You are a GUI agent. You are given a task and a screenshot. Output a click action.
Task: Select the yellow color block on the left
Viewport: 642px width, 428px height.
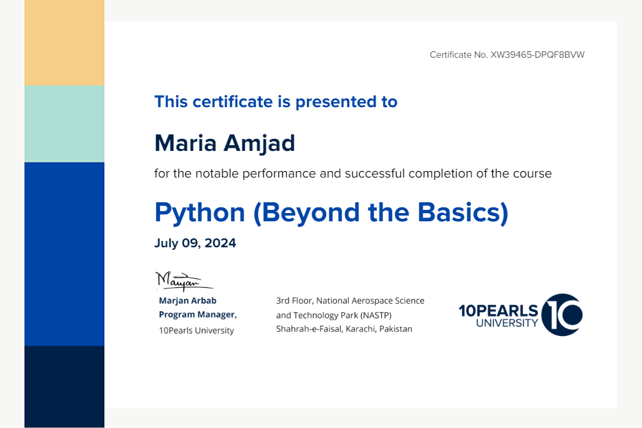click(x=64, y=43)
